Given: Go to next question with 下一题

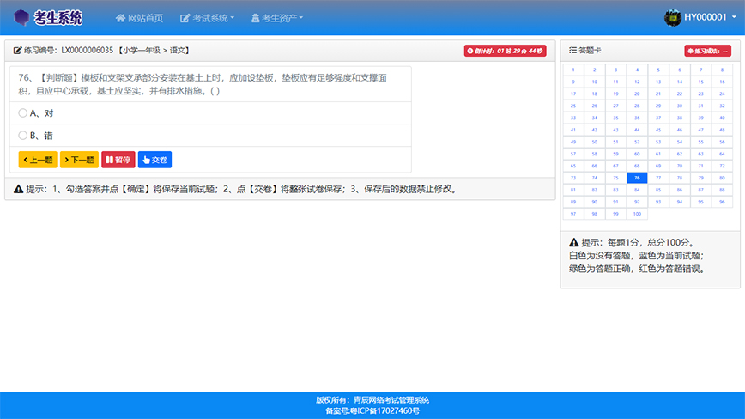Looking at the screenshot, I should coord(79,160).
